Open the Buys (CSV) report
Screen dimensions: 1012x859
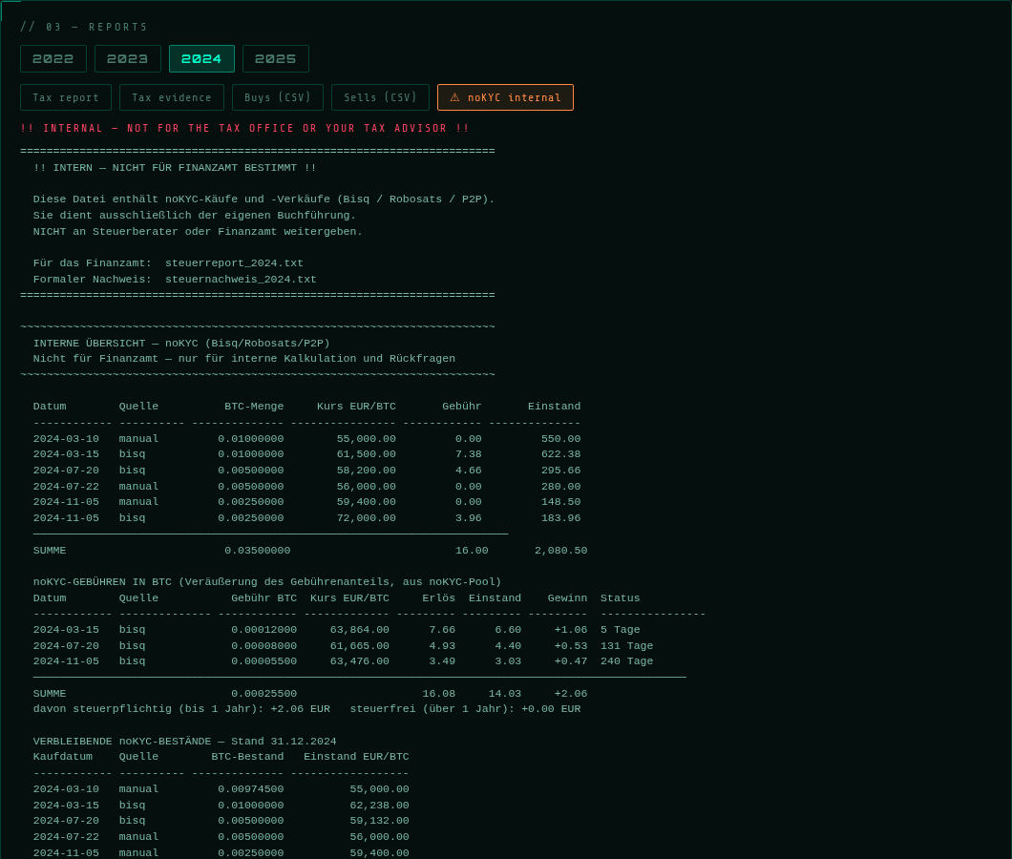(278, 97)
